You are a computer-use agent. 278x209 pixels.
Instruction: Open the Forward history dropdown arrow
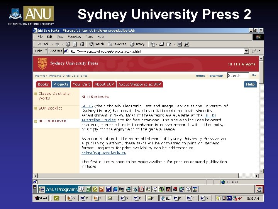click(63, 44)
